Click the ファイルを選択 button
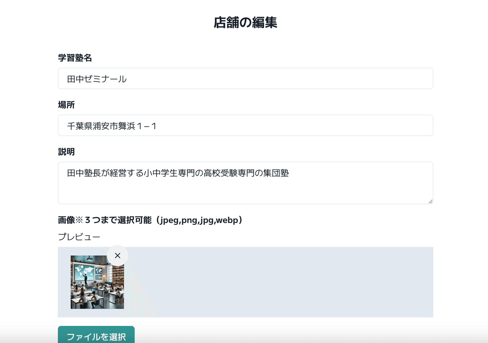 click(x=96, y=334)
